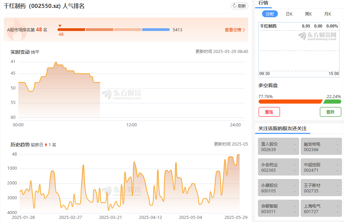Viewport: 344px width, 222px height.
Task: Click the 关注该股的股友还关注 header
Action: click(282, 128)
